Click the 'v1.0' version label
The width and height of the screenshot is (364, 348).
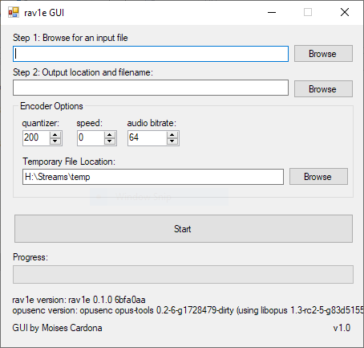342,328
